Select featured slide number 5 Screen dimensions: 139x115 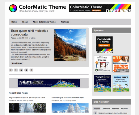click(x=32, y=70)
